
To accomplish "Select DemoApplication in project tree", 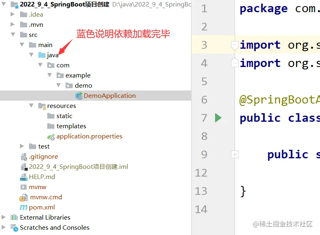I will point(110,95).
